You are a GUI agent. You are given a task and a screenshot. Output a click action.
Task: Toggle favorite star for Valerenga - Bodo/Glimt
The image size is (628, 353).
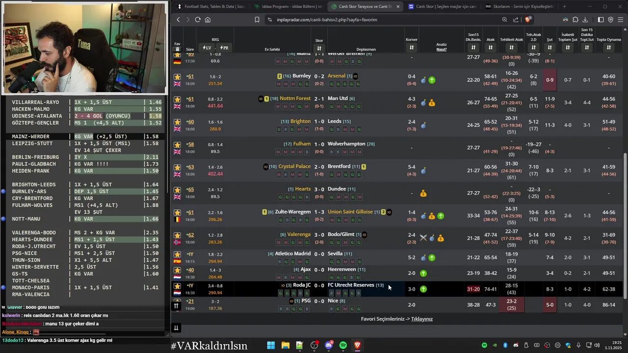pyautogui.click(x=177, y=235)
